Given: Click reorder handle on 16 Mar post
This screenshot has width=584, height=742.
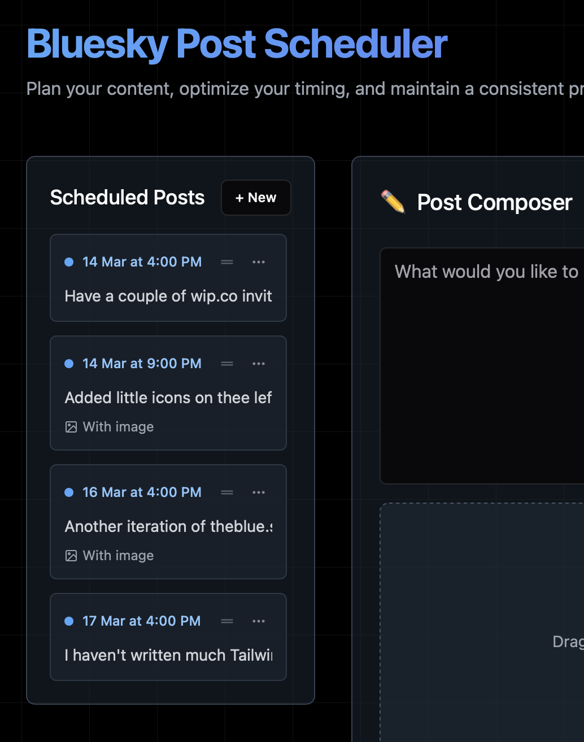Looking at the screenshot, I should [227, 492].
